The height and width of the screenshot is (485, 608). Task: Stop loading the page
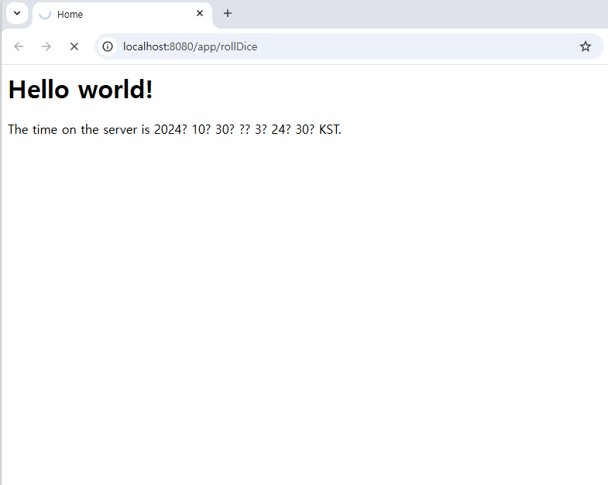(74, 46)
